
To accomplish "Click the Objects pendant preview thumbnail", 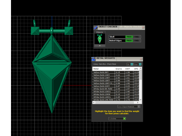I will [100, 39].
